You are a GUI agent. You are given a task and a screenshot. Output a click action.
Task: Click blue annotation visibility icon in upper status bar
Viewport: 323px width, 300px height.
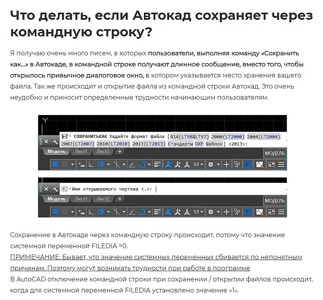[168, 164]
